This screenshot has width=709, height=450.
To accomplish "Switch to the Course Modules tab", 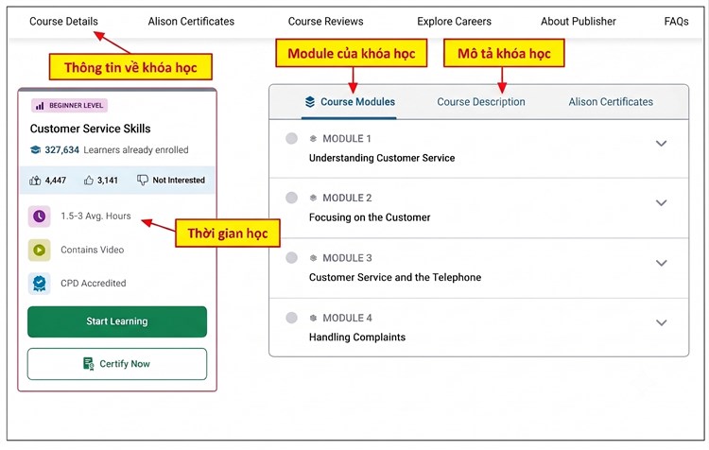I will [349, 102].
